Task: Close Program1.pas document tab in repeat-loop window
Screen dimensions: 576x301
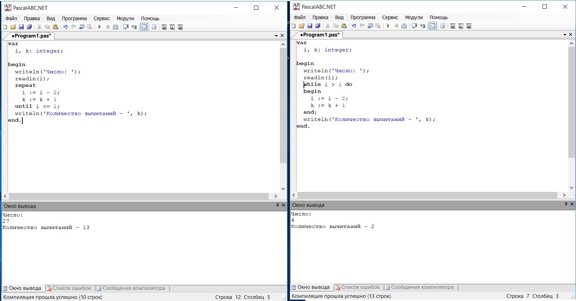Action: tap(282, 35)
